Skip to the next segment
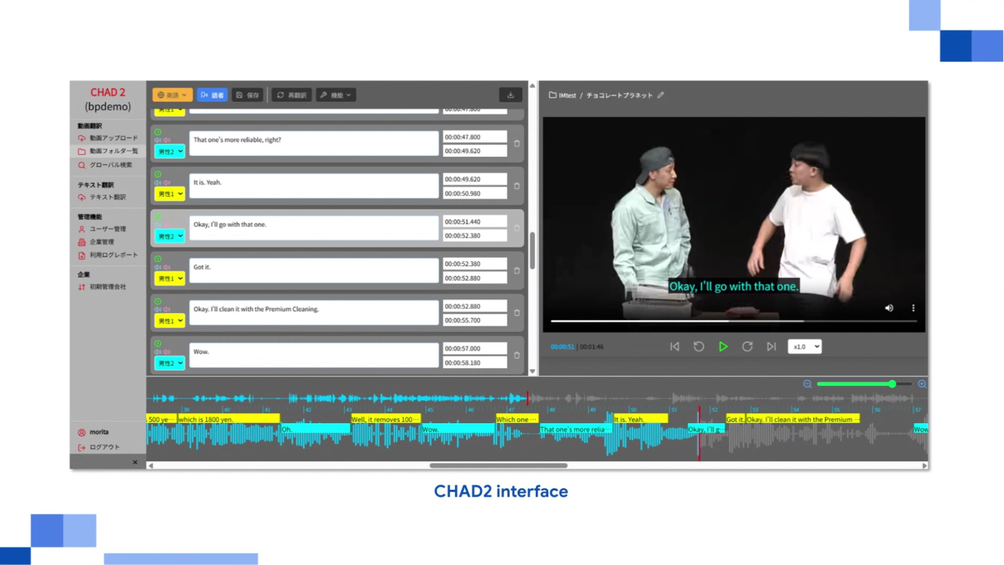This screenshot has width=1004, height=565. pyautogui.click(x=771, y=347)
